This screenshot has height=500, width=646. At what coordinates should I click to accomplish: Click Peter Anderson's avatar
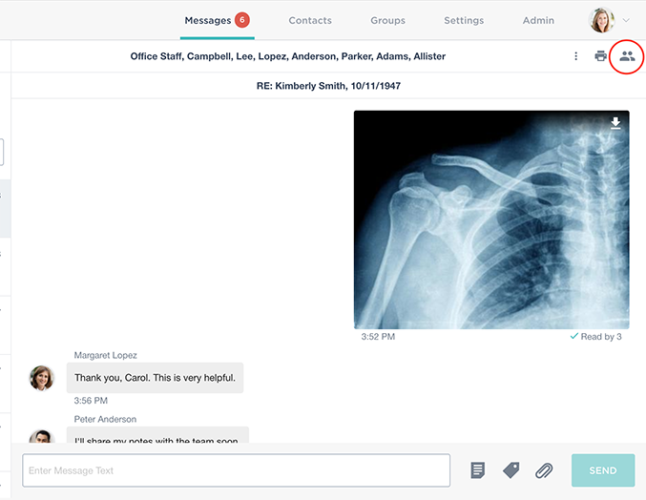[x=42, y=436]
